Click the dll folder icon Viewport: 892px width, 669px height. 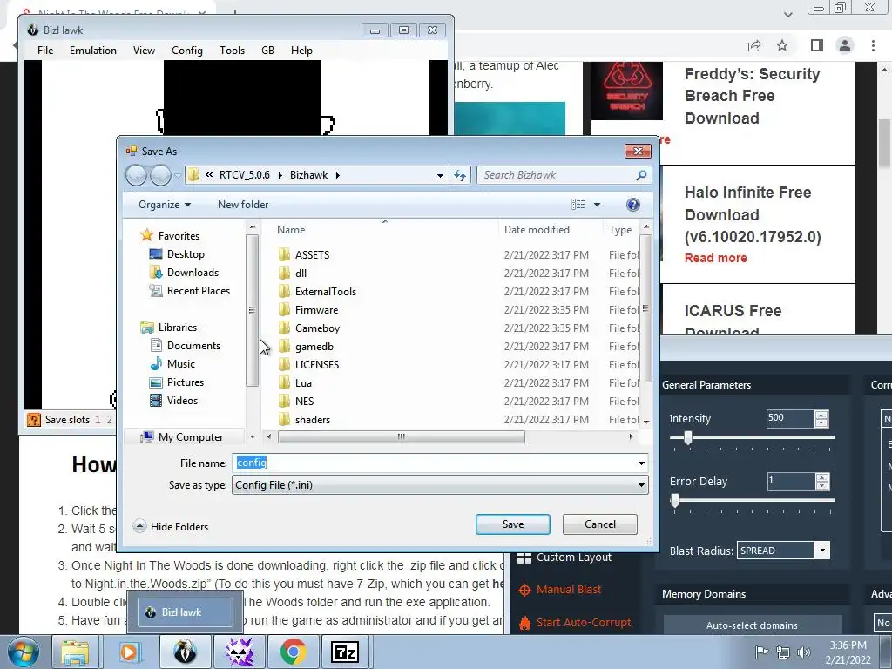pos(285,273)
